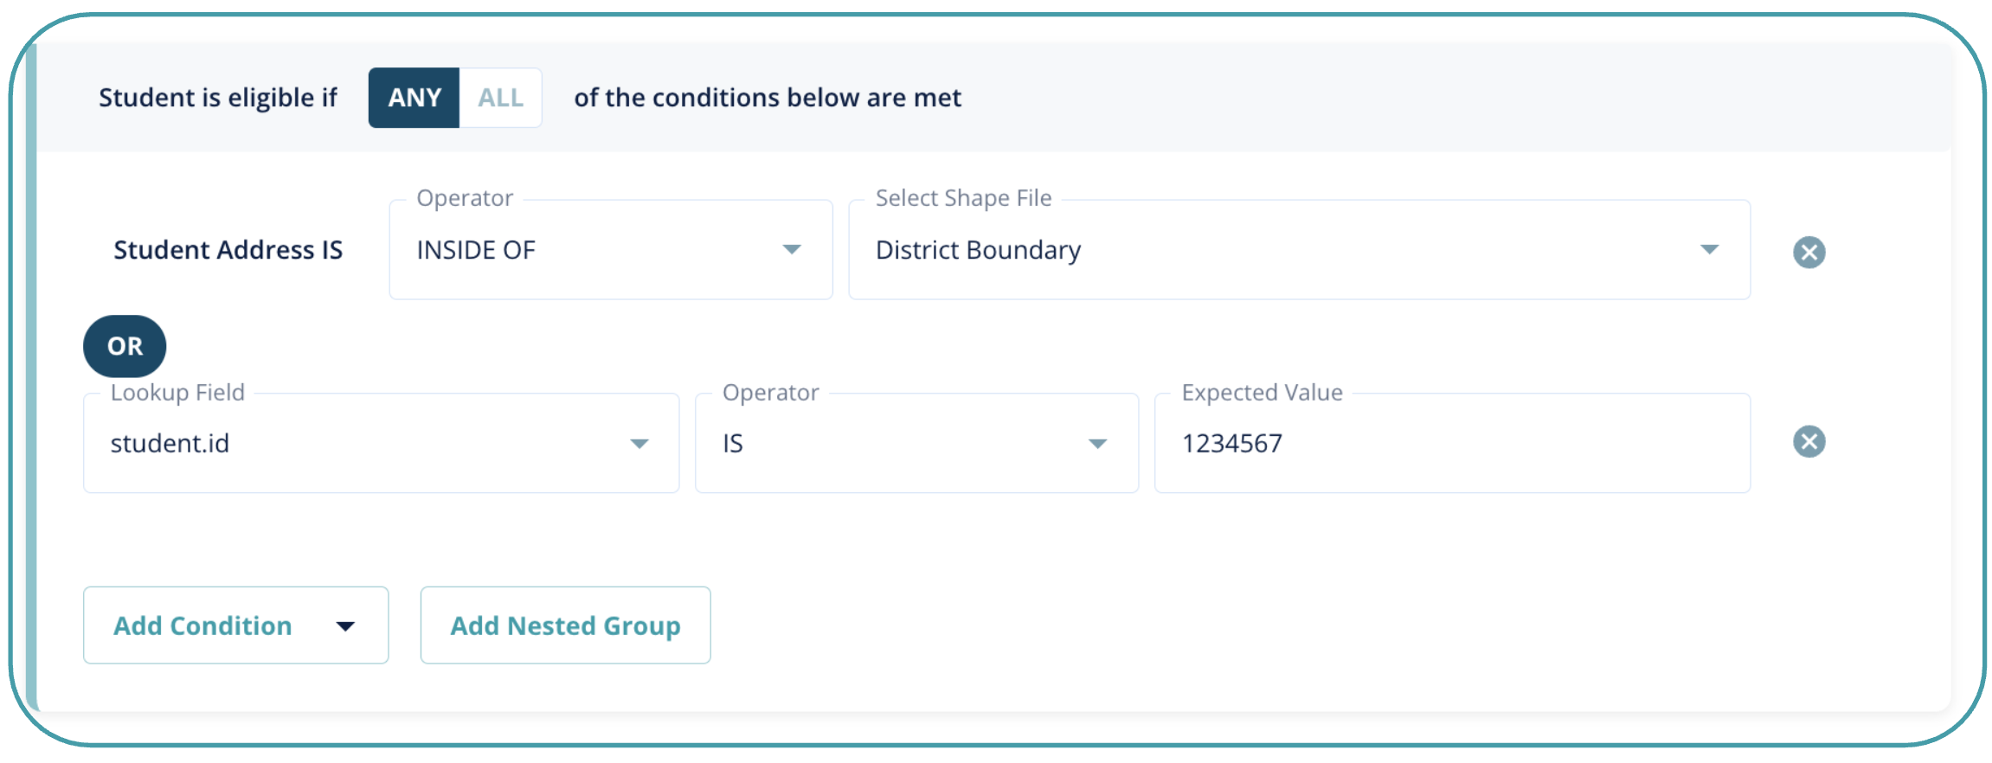This screenshot has height=763, width=1992.
Task: Click the Expected Value field showing 1234567
Action: (1451, 444)
